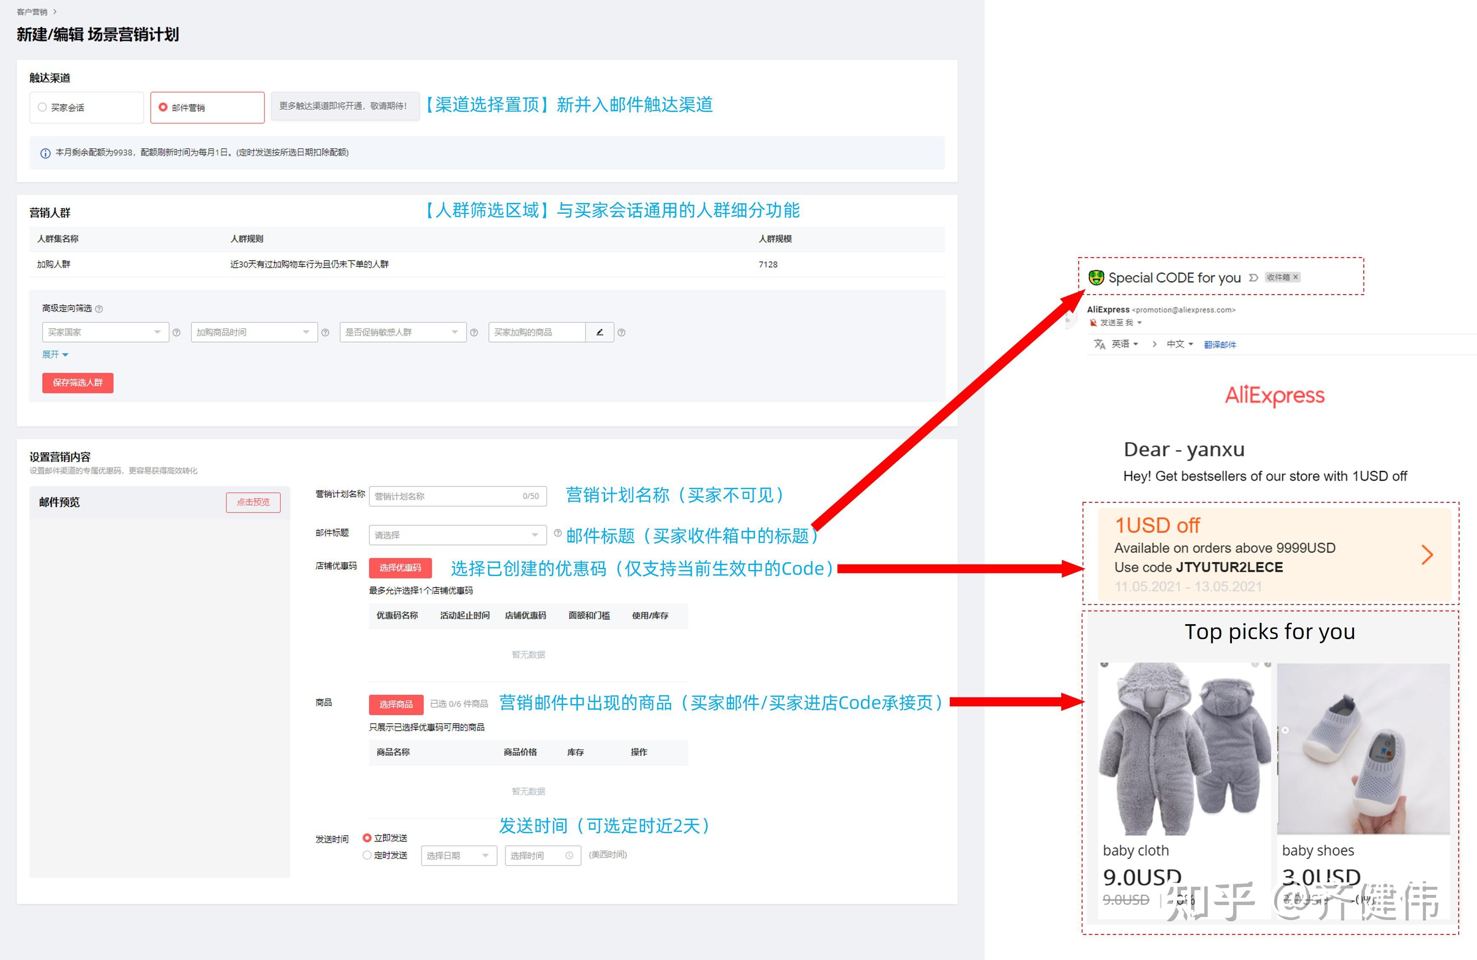Image resolution: width=1477 pixels, height=960 pixels.
Task: Open the 选择时间 time picker
Action: (543, 855)
